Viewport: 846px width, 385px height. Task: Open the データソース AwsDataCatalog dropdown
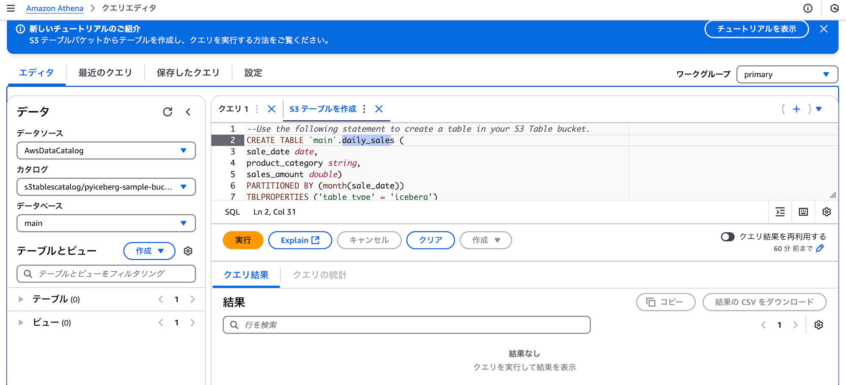pos(106,150)
